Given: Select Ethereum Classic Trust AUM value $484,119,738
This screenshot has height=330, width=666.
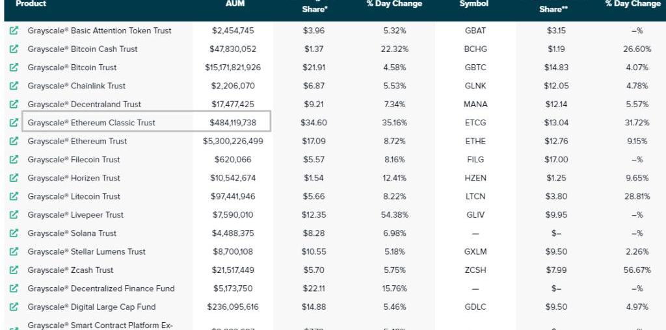Looking at the screenshot, I should pyautogui.click(x=233, y=123).
